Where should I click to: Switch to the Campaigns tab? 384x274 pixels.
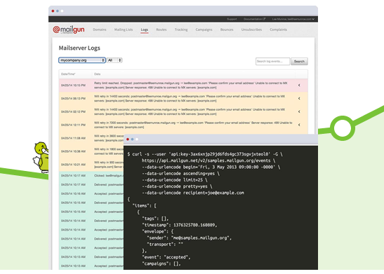click(x=204, y=29)
